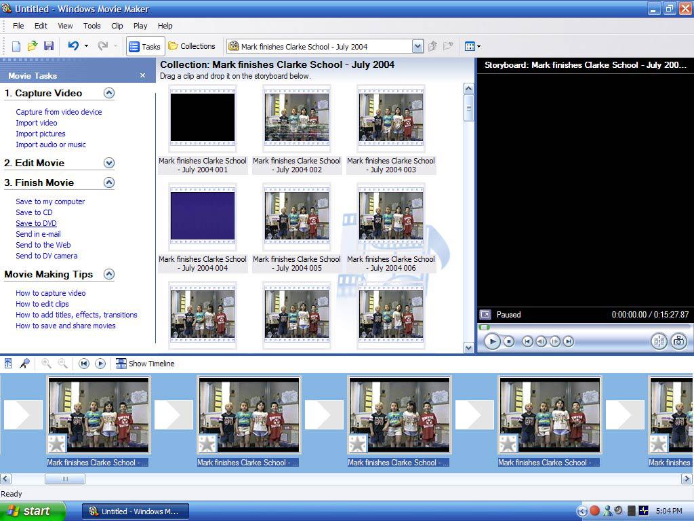
Task: Toggle the Tasks pane button
Action: tap(145, 46)
